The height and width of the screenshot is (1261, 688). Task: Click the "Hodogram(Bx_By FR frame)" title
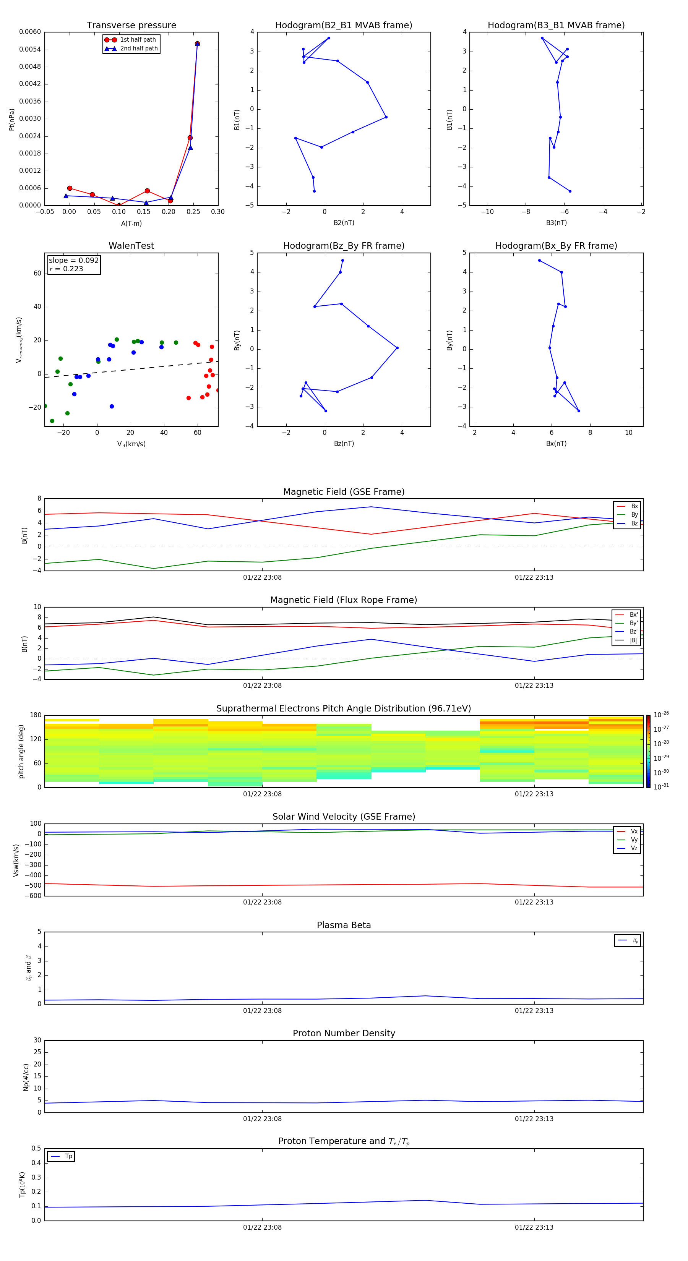click(x=556, y=246)
